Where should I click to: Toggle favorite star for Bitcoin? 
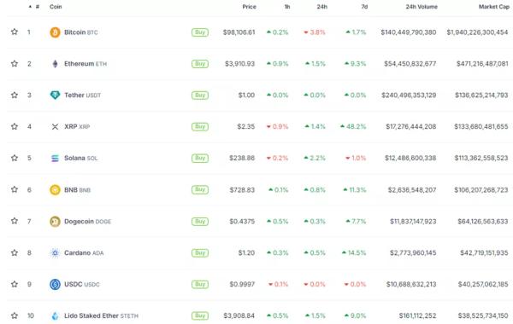click(x=15, y=32)
